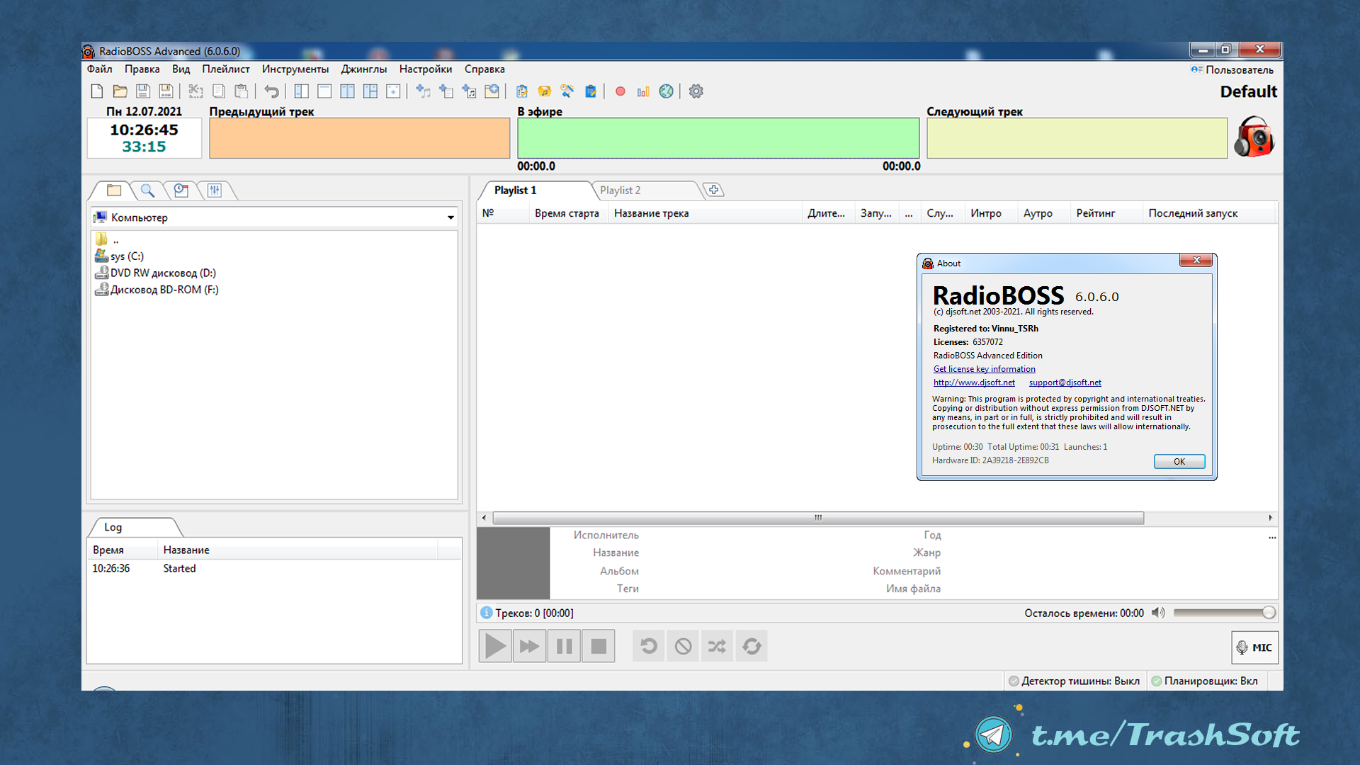
Task: Click the Loop/repeat playback icon
Action: [752, 645]
